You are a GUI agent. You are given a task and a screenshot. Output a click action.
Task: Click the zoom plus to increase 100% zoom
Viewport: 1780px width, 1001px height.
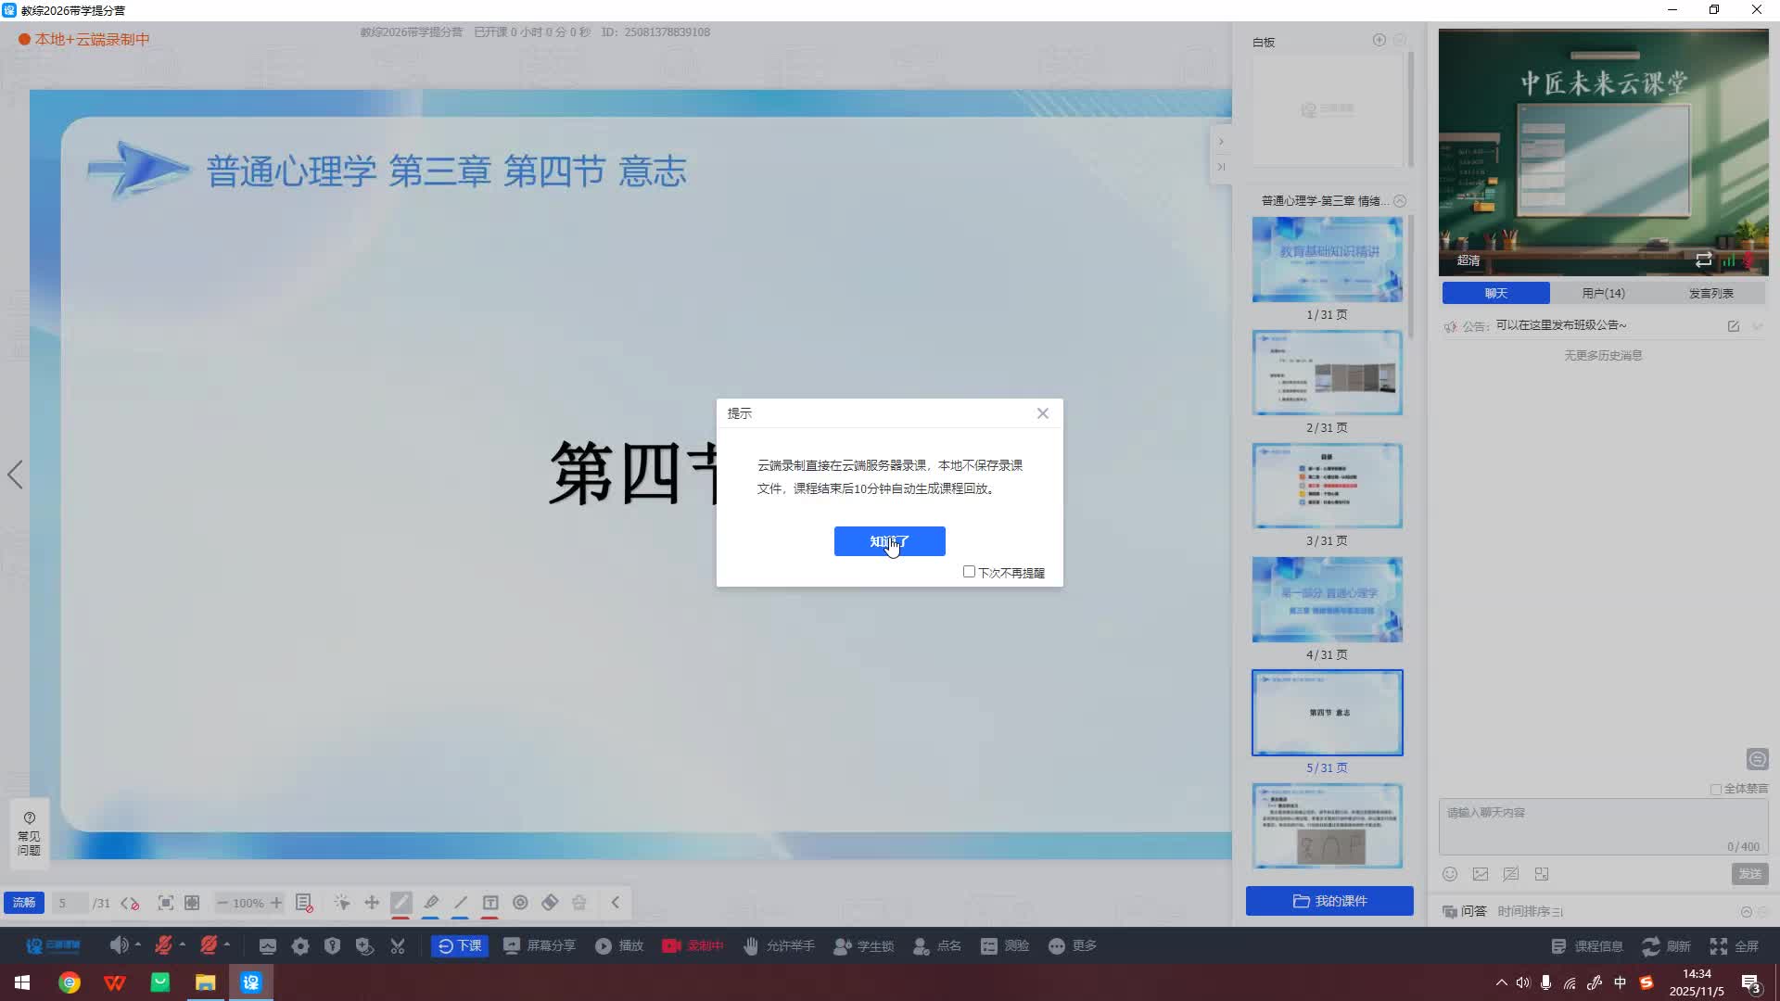[275, 903]
